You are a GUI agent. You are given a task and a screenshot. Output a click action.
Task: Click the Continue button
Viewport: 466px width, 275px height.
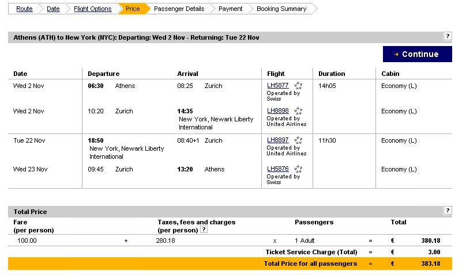pyautogui.click(x=417, y=54)
